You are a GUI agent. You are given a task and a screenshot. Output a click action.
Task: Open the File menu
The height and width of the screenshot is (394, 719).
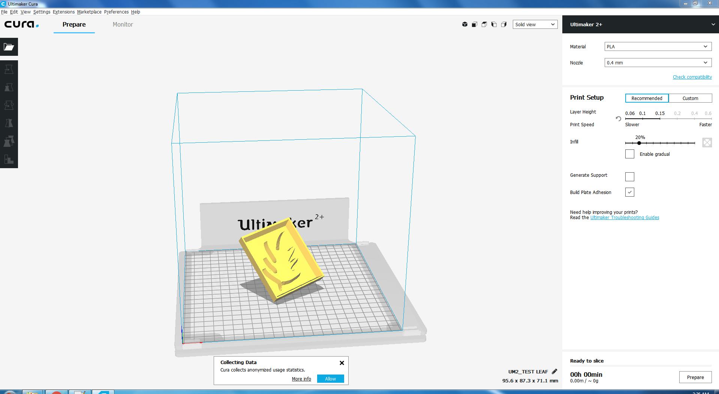[4, 12]
